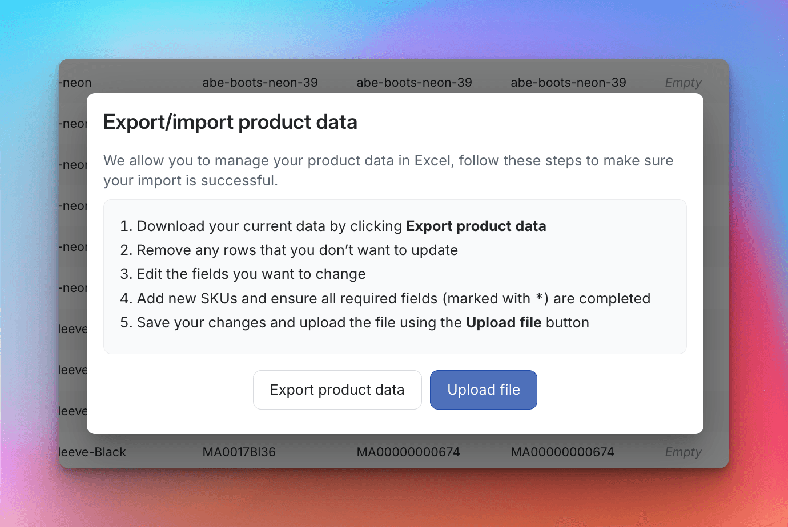Click the intro paragraph about managing data in Excel
788x527 pixels.
tap(388, 171)
